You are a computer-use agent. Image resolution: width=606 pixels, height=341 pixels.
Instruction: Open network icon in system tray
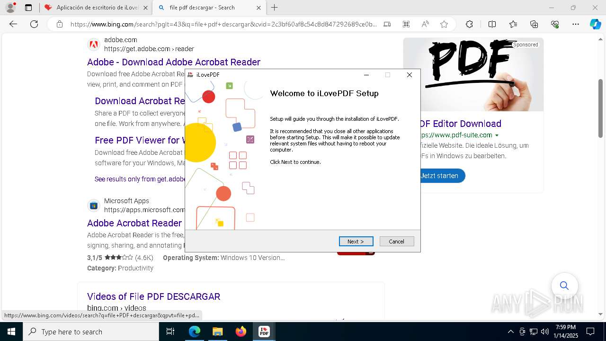coord(534,332)
